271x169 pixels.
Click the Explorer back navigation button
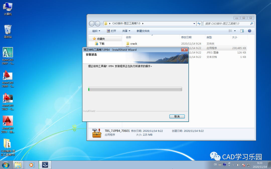point(92,24)
